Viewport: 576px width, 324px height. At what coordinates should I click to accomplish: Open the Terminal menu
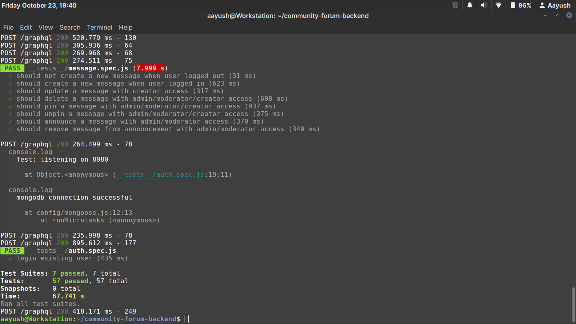pyautogui.click(x=100, y=28)
